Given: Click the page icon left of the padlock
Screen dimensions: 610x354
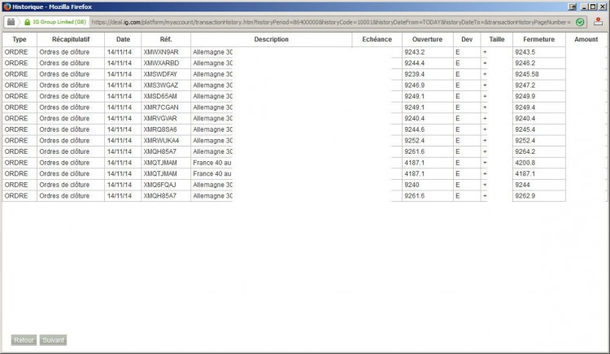Looking at the screenshot, I should coord(11,22).
